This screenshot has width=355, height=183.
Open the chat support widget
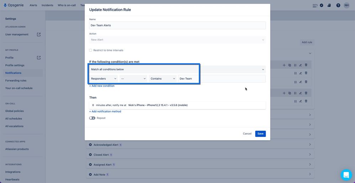coord(346,175)
